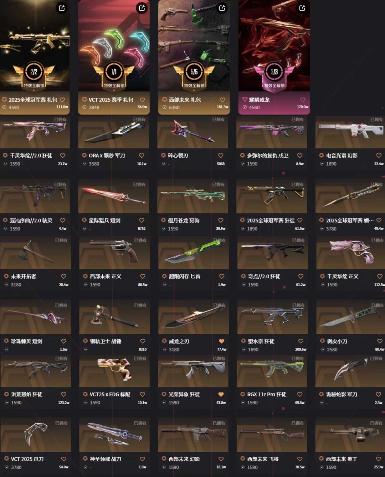Share the 西部未来 礼包 card
The image size is (385, 477).
(222, 8)
